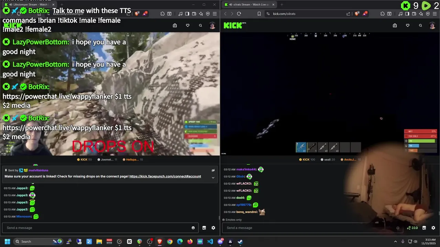Open browse/clips icon on oilrats Kick header
The image size is (440, 247).
click(395, 25)
